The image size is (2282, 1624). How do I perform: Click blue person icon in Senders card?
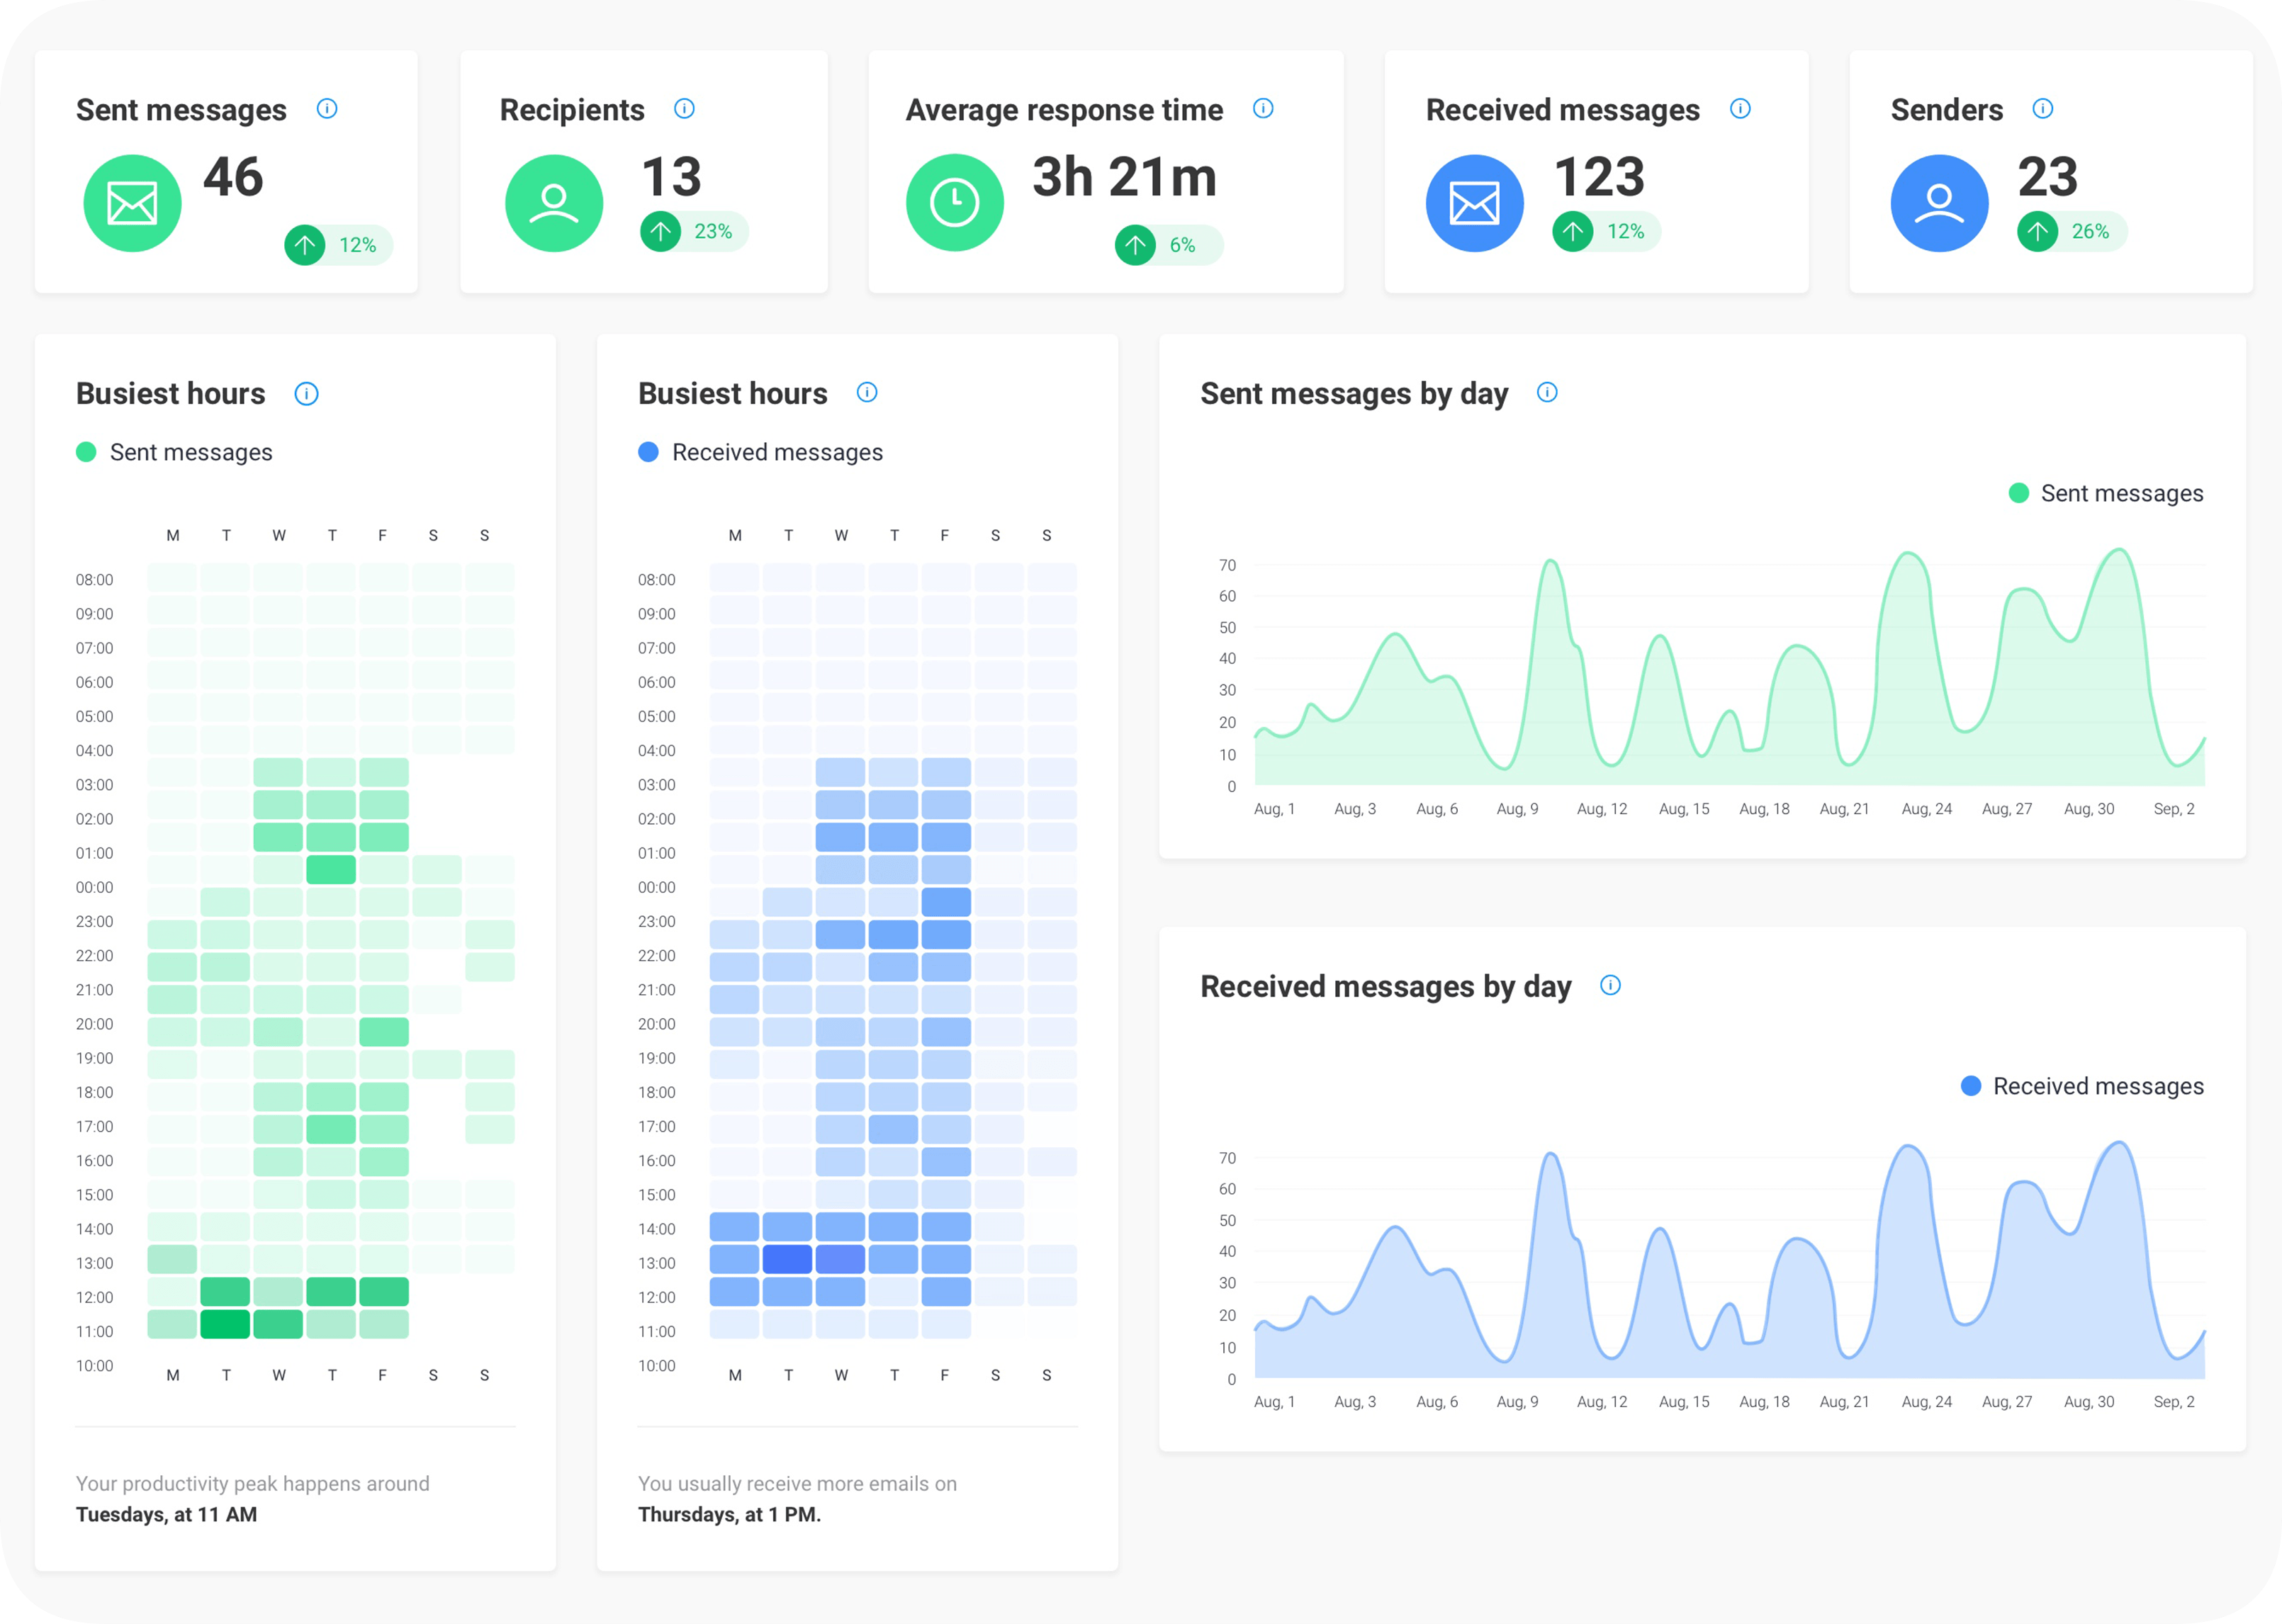[x=1939, y=203]
